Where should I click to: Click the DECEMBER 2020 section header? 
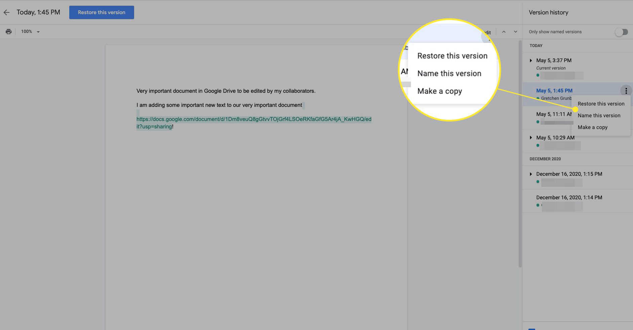545,159
